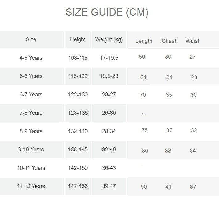Select weight value 19.5-23

(109, 76)
